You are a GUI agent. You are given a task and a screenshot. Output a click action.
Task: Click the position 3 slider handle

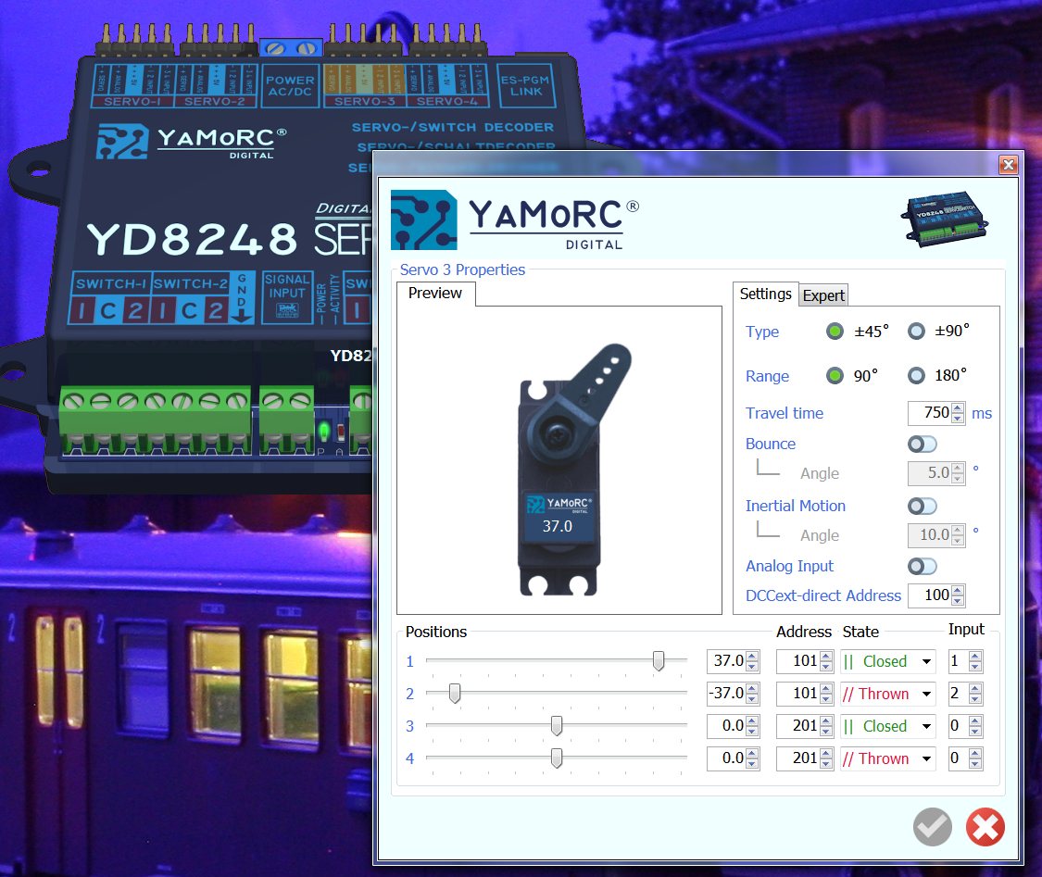[x=557, y=726]
